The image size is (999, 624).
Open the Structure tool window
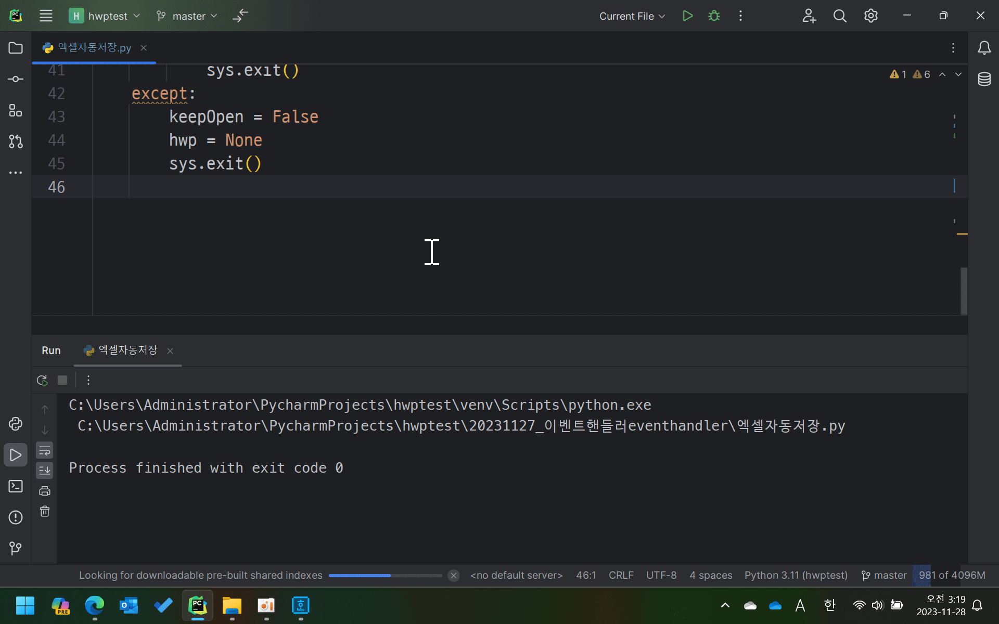(x=16, y=110)
